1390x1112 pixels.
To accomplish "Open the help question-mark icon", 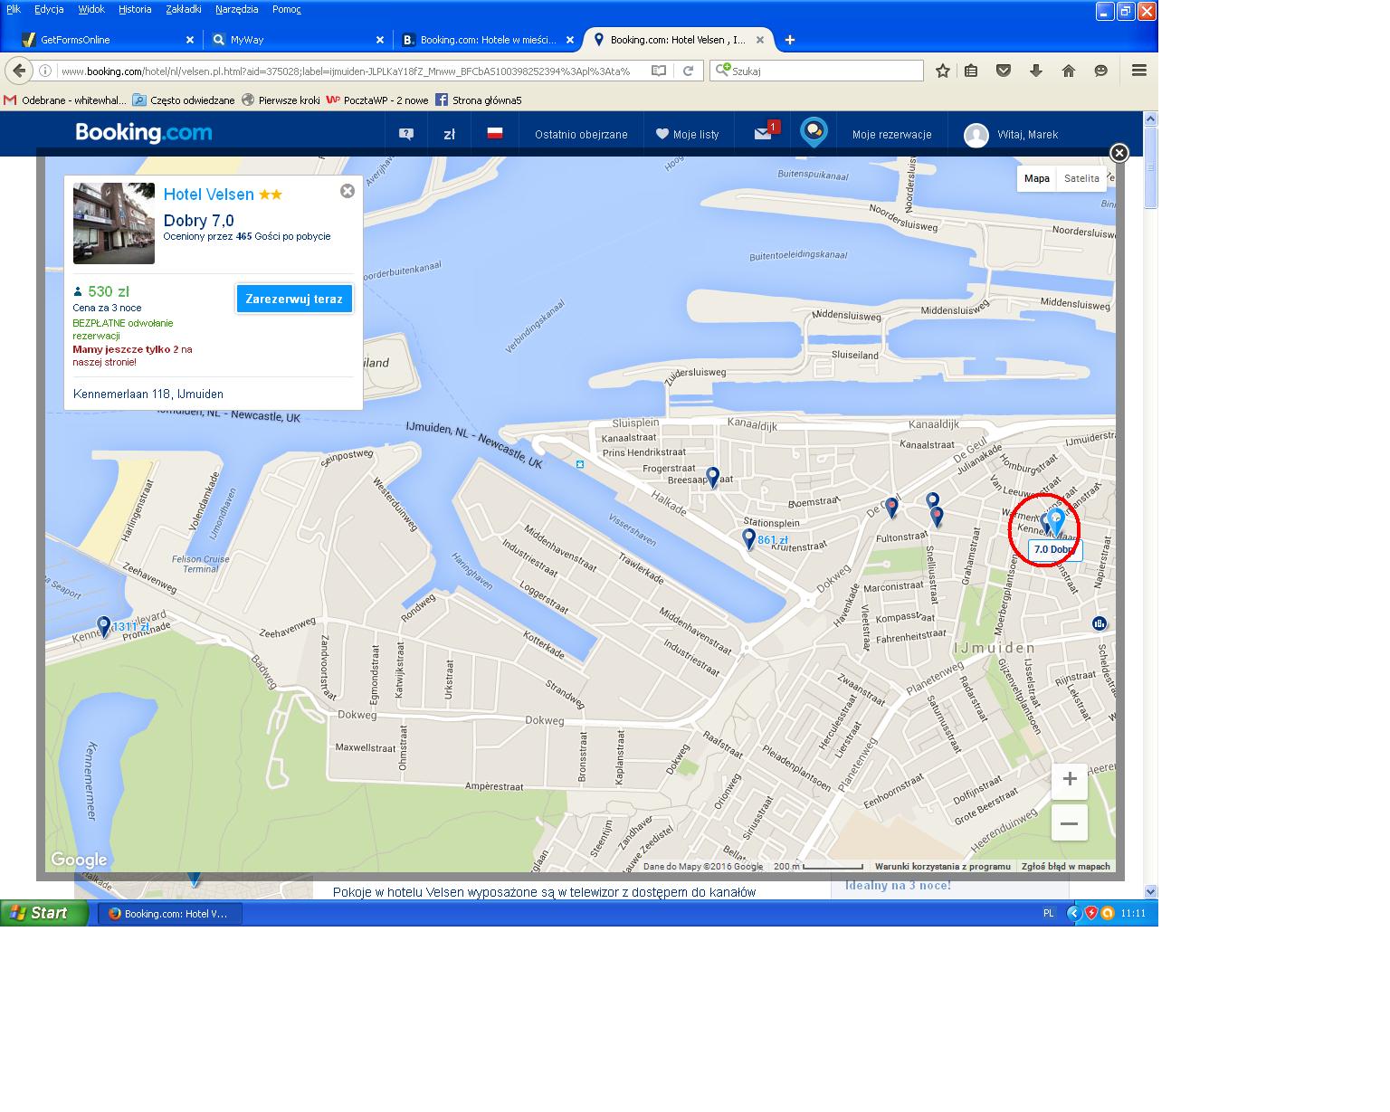I will point(405,134).
